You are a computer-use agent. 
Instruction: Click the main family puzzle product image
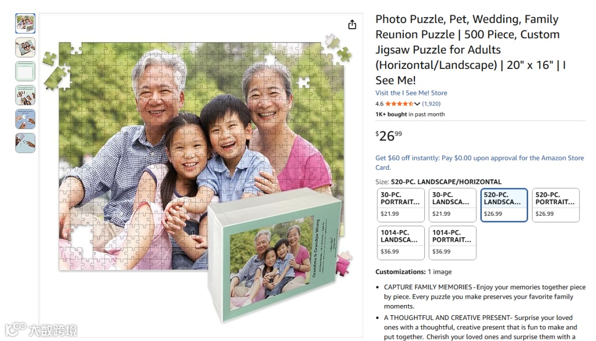click(x=201, y=175)
